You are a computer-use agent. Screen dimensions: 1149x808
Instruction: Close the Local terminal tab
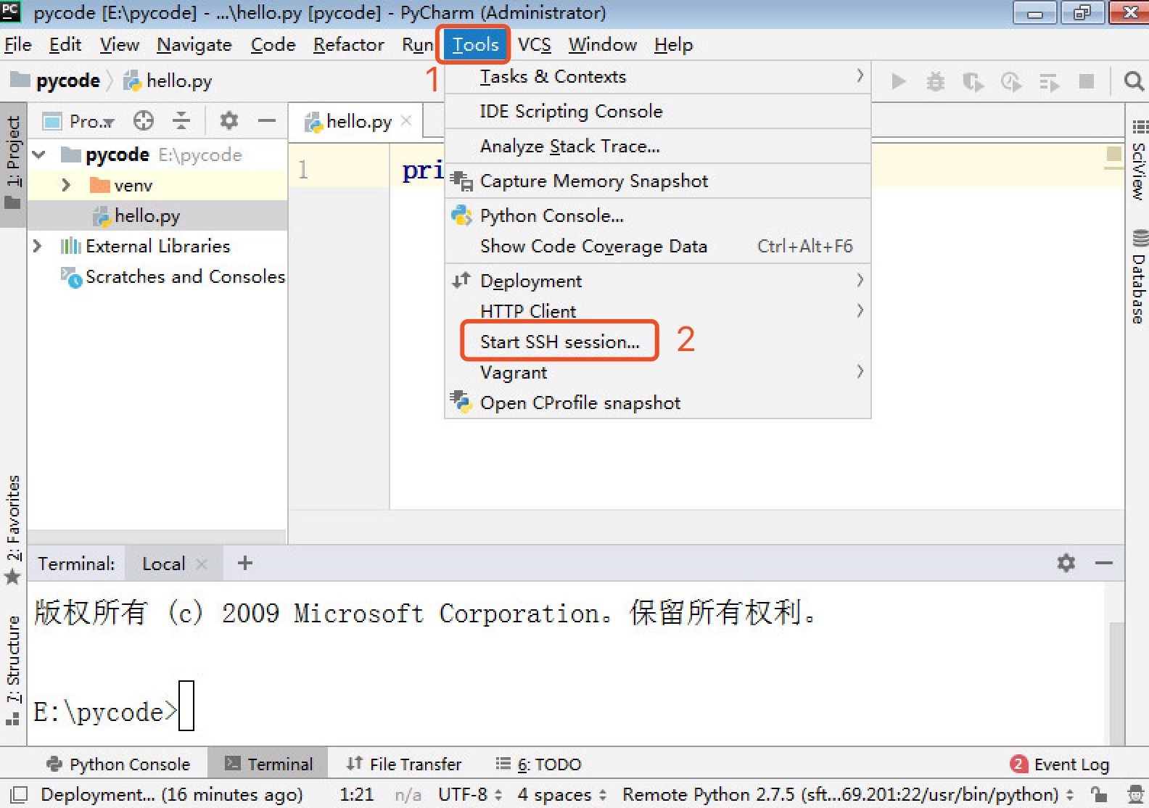coord(202,564)
